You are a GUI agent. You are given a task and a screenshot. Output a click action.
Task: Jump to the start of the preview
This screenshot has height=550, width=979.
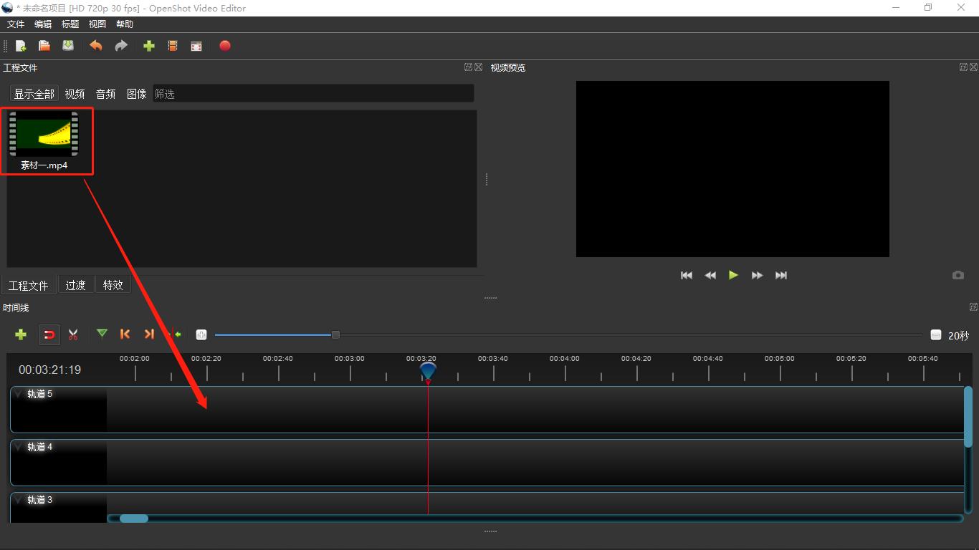pos(687,275)
